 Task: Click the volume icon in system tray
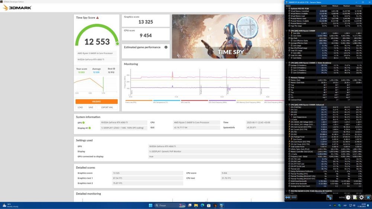354,205
